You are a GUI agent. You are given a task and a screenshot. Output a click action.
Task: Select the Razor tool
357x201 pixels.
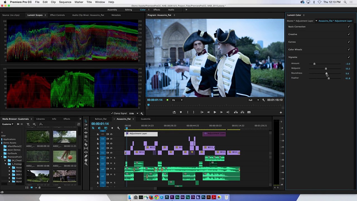point(86,144)
